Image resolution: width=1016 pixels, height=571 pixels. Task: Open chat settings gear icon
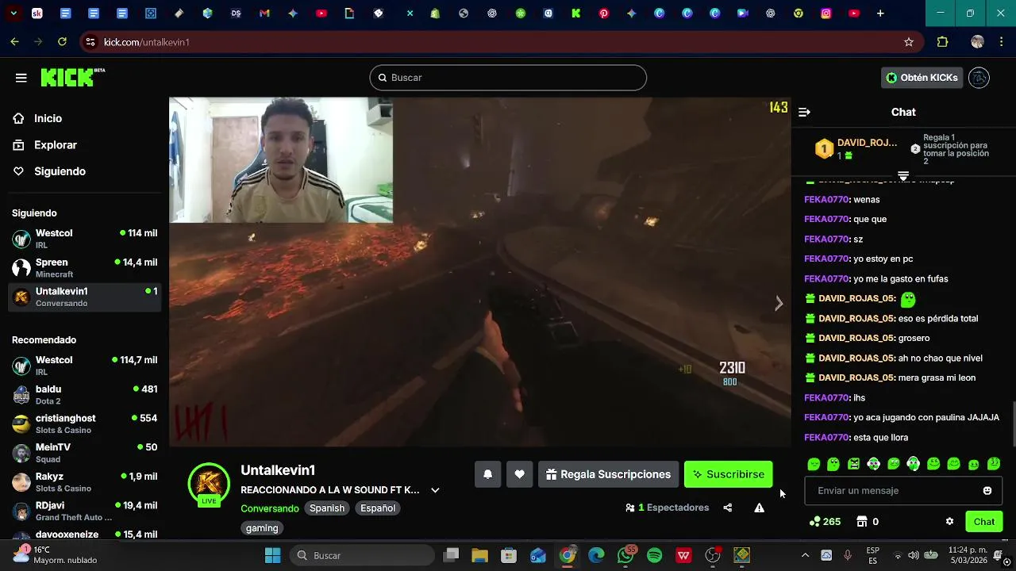tap(949, 522)
